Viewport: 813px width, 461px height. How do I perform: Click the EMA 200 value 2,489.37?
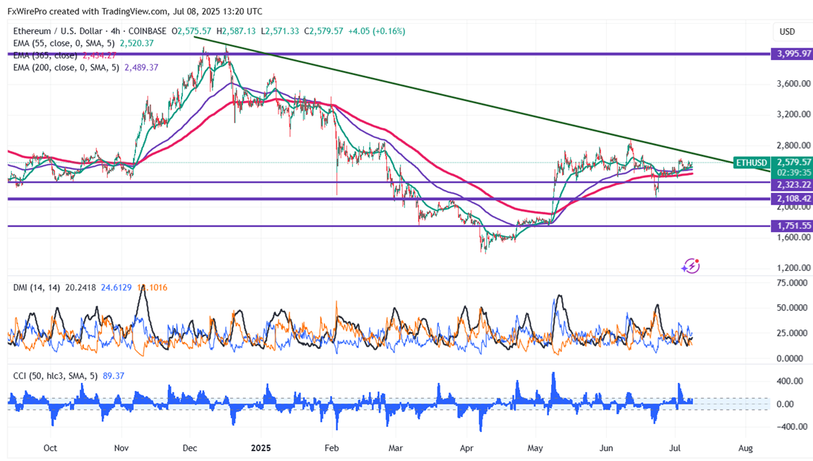tap(142, 68)
